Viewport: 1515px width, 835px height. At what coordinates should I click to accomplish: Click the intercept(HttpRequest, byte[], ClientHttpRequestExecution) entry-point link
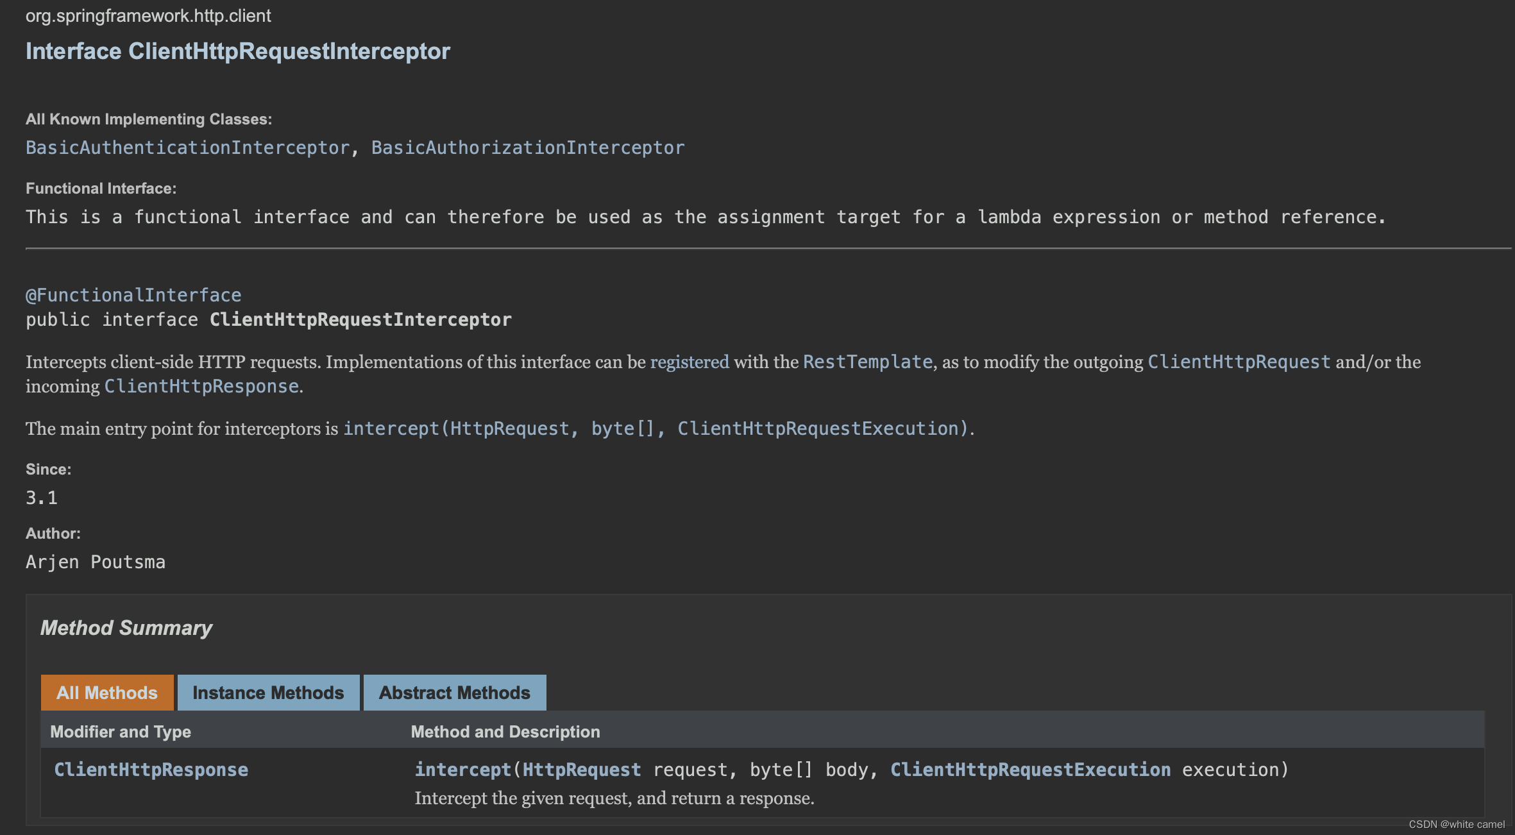tap(655, 428)
